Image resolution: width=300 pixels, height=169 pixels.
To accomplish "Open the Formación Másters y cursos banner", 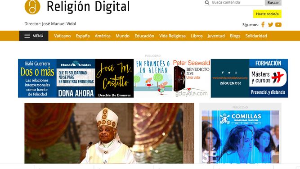I will click(x=269, y=78).
